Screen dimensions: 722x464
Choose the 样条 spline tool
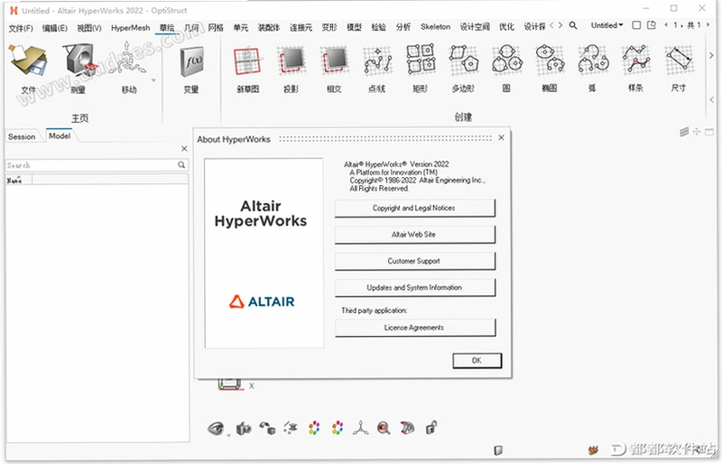pos(635,69)
